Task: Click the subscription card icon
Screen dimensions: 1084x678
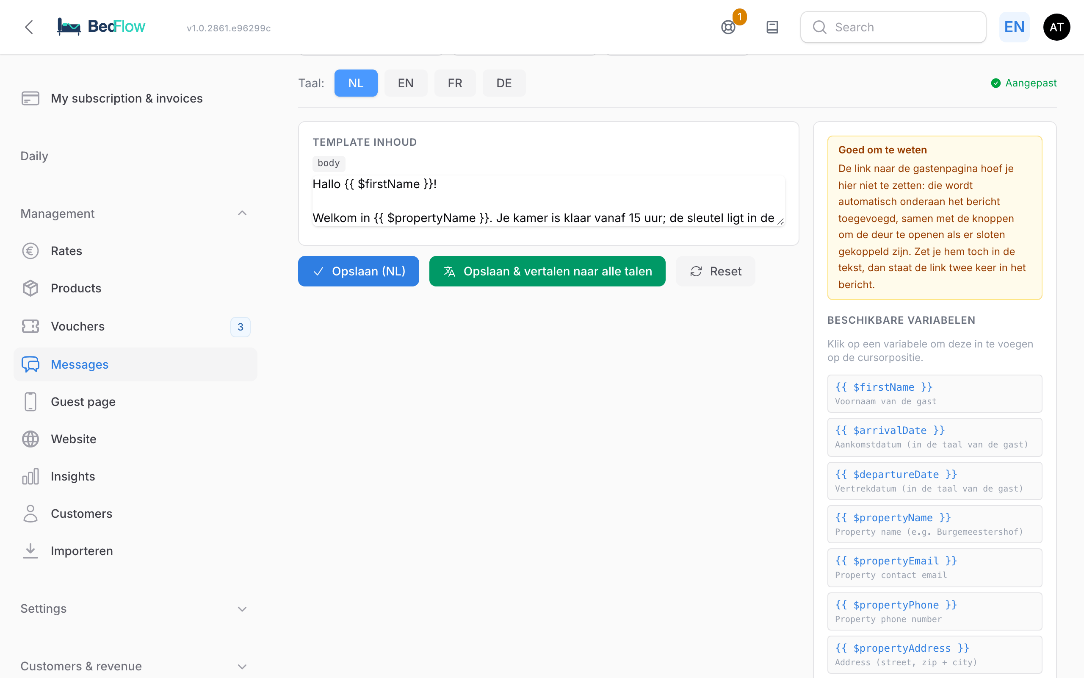Action: [x=30, y=98]
